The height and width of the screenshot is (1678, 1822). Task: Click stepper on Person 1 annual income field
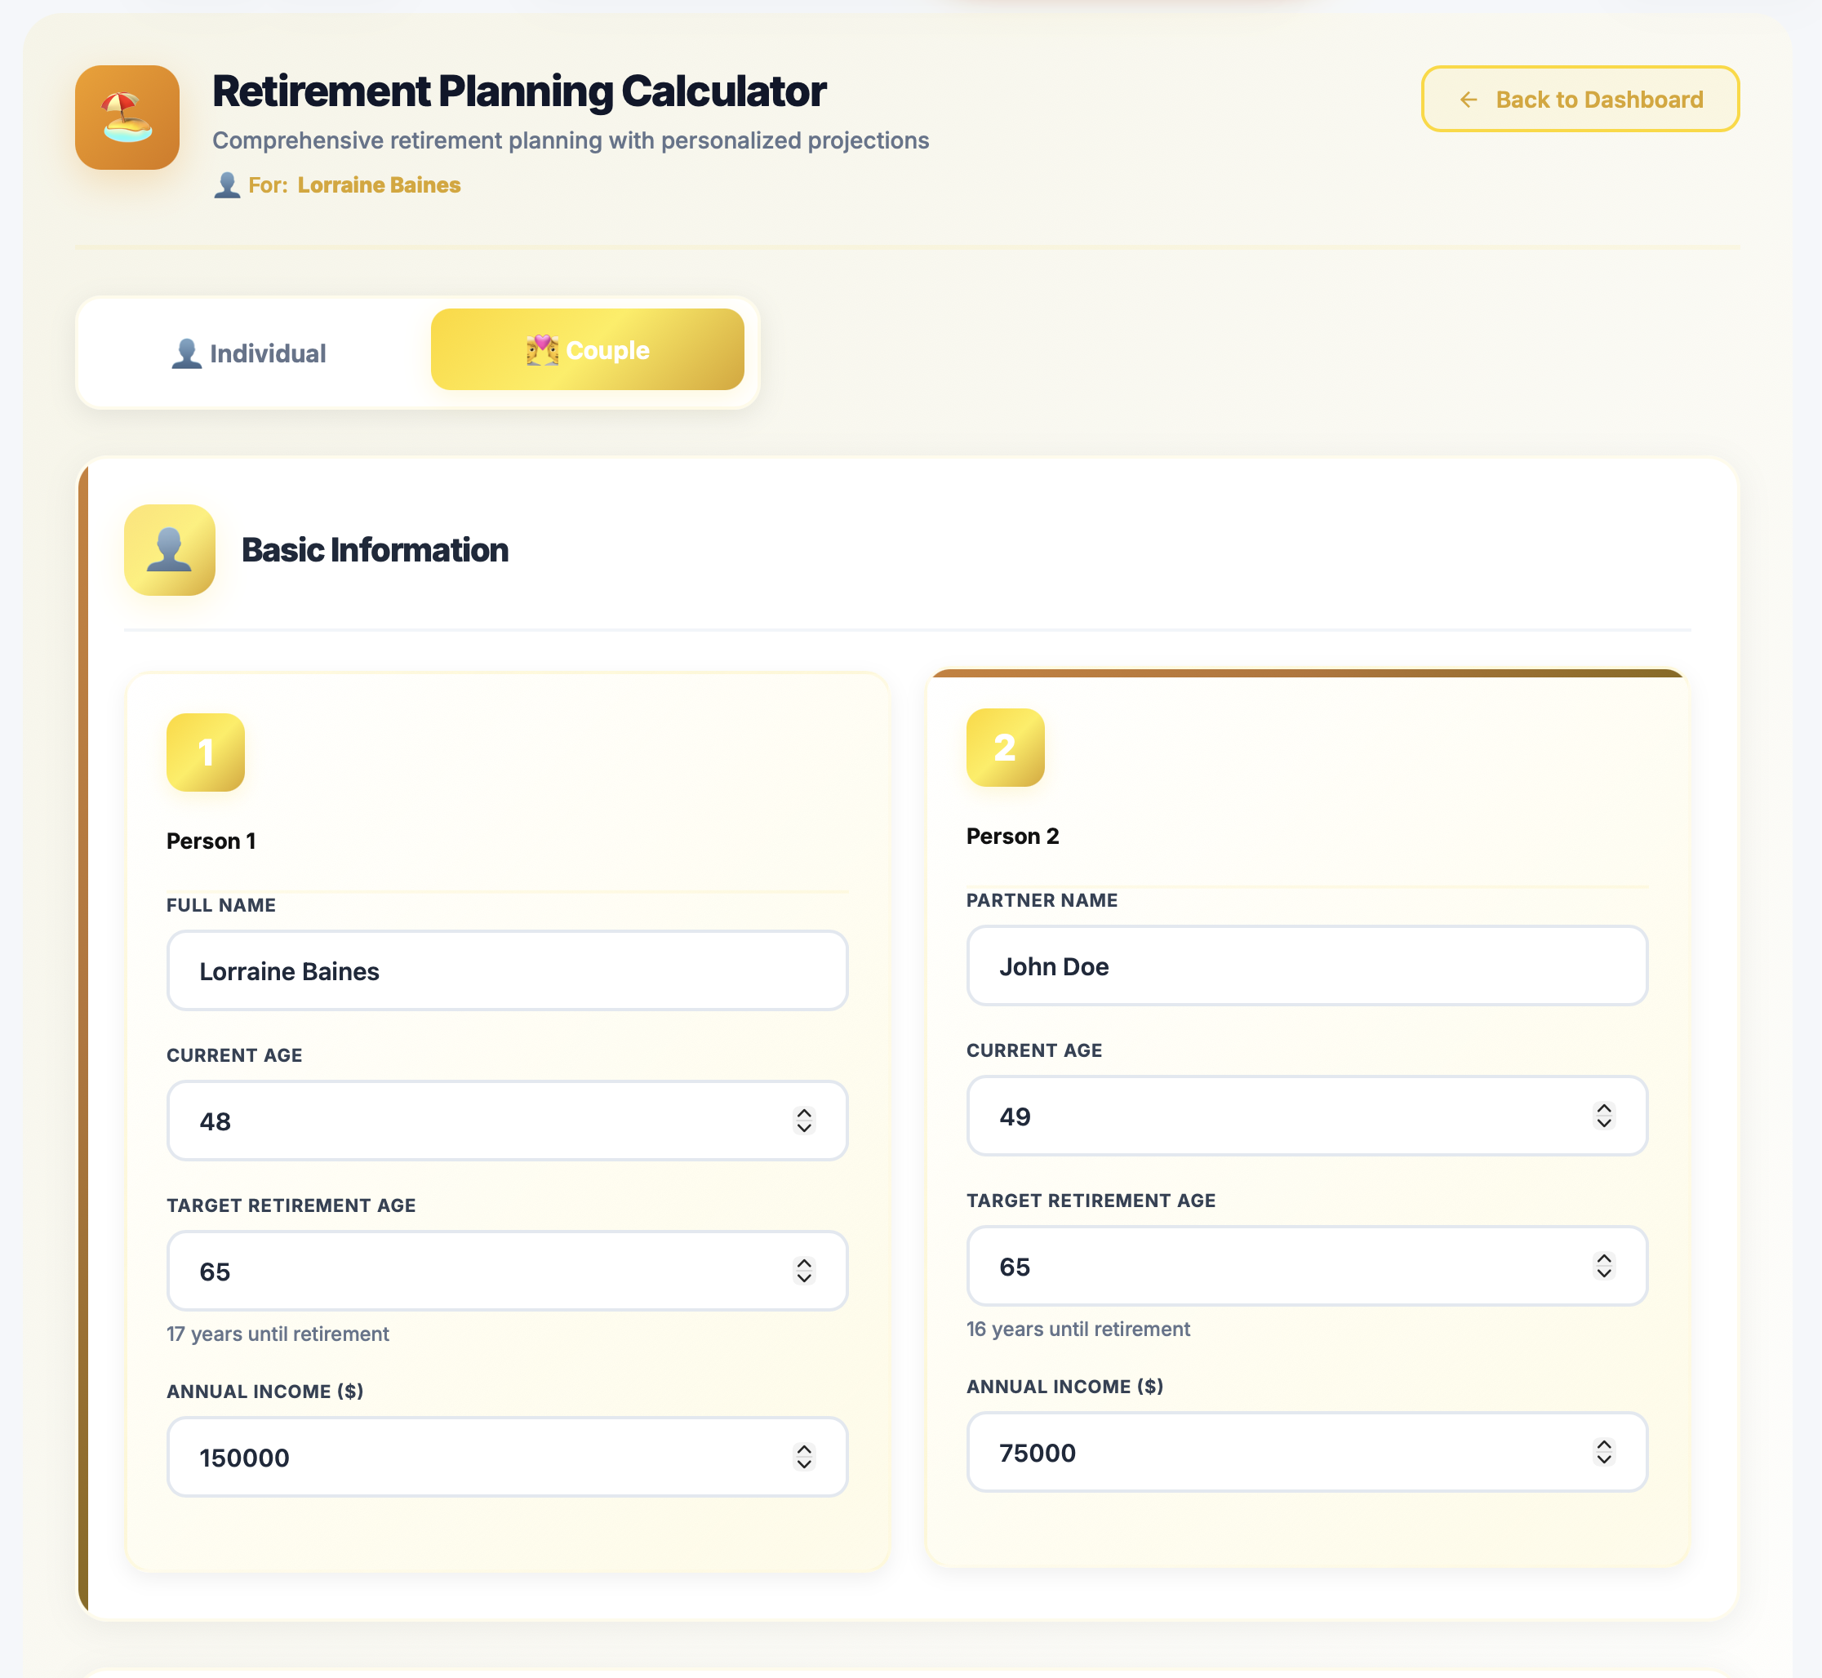pos(803,1458)
